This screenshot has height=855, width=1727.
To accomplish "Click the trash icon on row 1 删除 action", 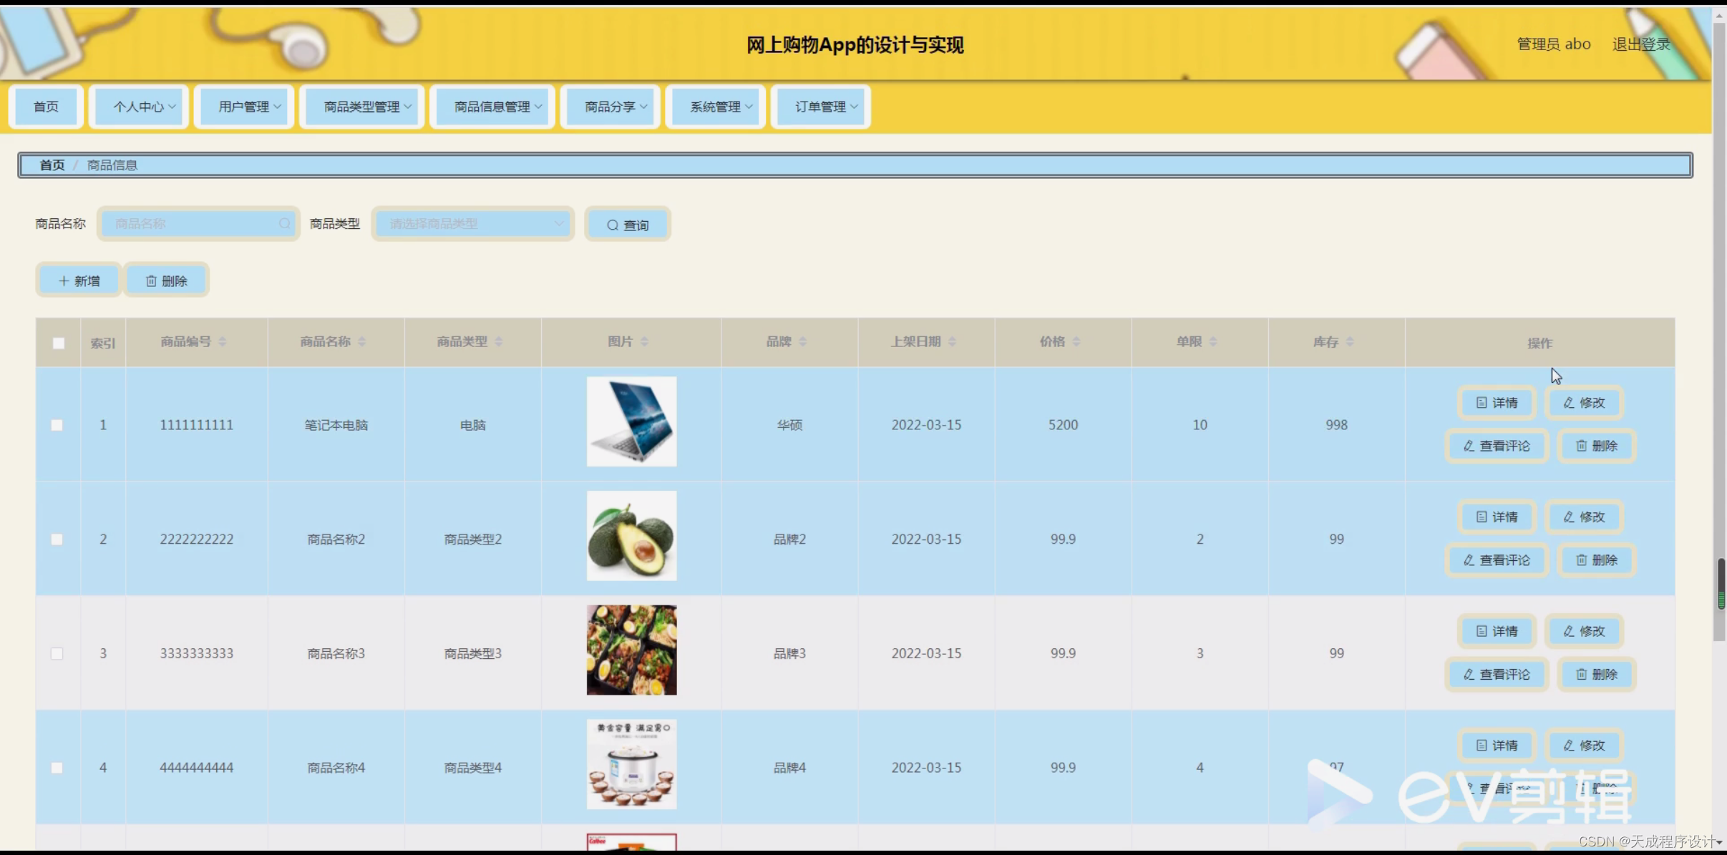I will [x=1580, y=445].
